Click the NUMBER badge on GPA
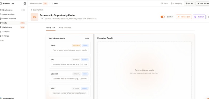Image resolution: width=209 pixels, height=99 pixels. (x=85, y=60)
